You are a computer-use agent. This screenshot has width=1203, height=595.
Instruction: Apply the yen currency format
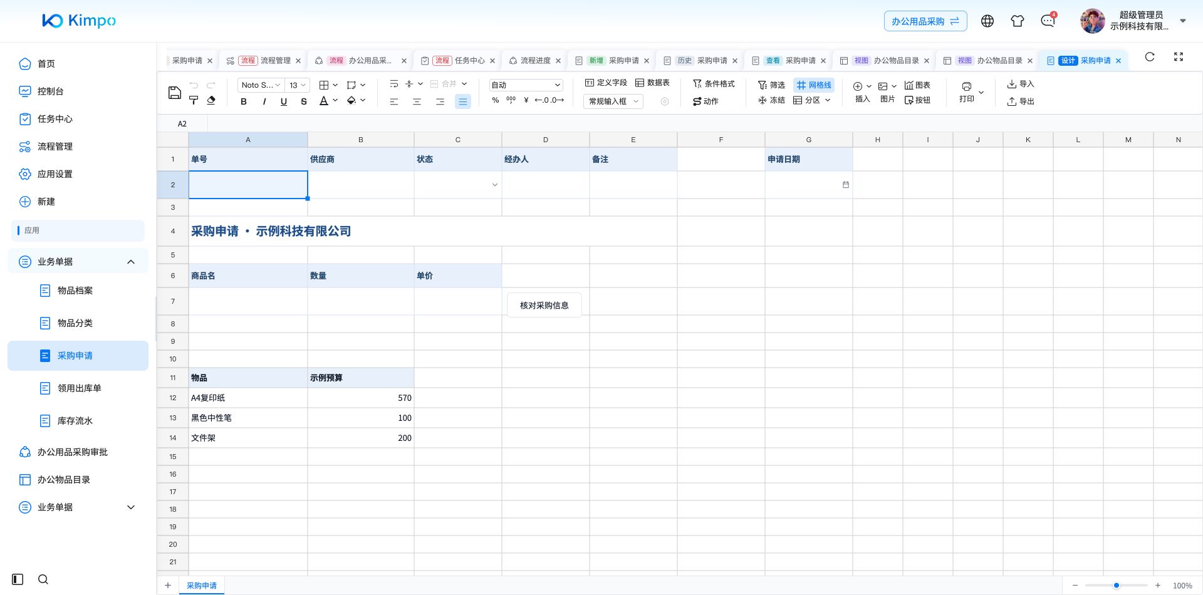(526, 100)
